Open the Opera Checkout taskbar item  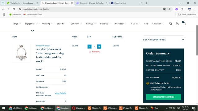79,108
